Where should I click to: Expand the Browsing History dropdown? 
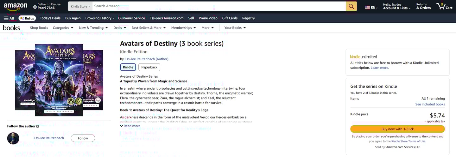[100, 18]
